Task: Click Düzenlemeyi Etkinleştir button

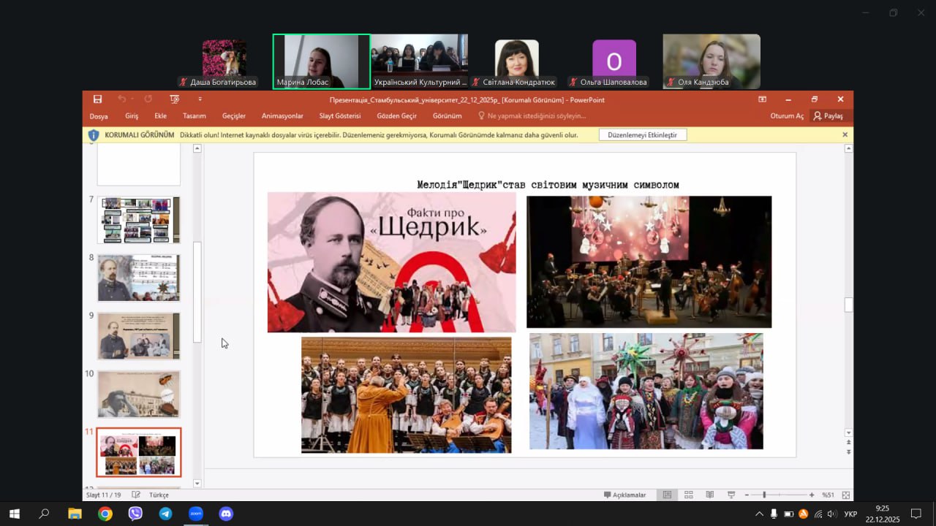Action: pyautogui.click(x=642, y=135)
